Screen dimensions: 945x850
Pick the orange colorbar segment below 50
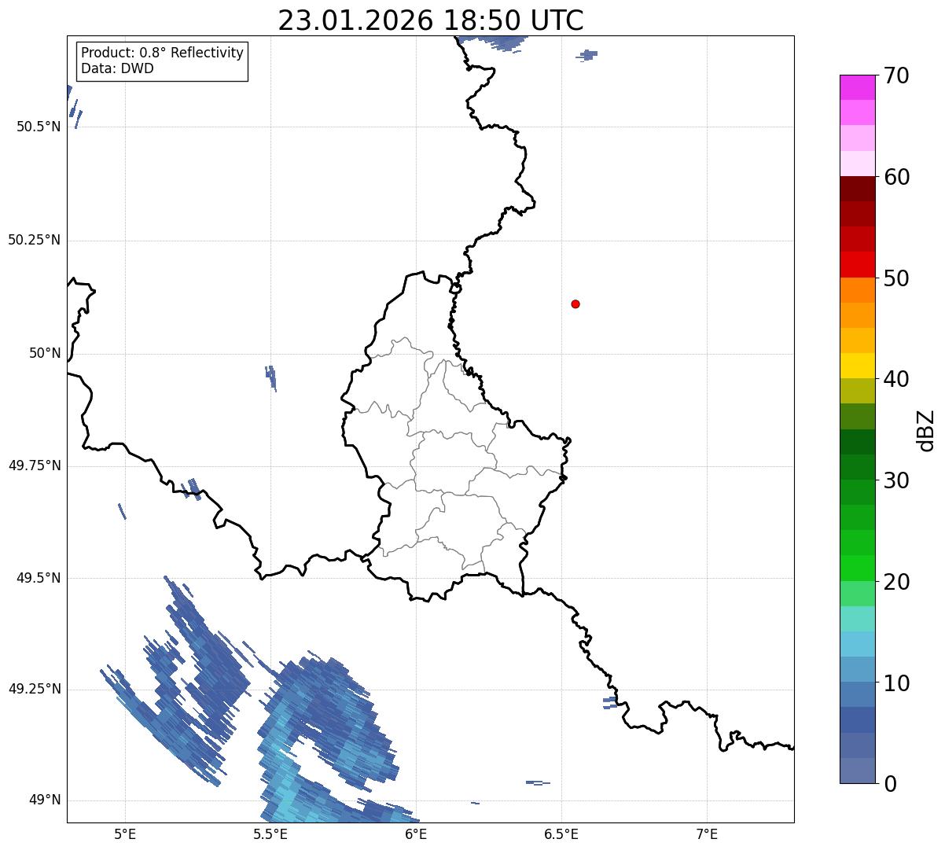(x=857, y=290)
